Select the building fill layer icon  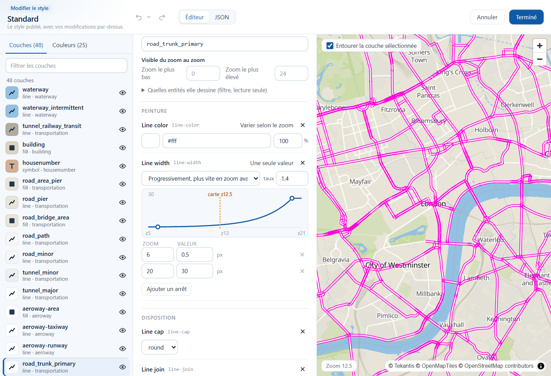pyautogui.click(x=12, y=148)
